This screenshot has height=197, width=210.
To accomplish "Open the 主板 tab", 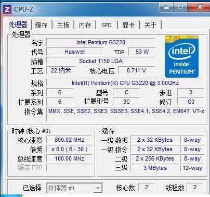I will [63, 25].
